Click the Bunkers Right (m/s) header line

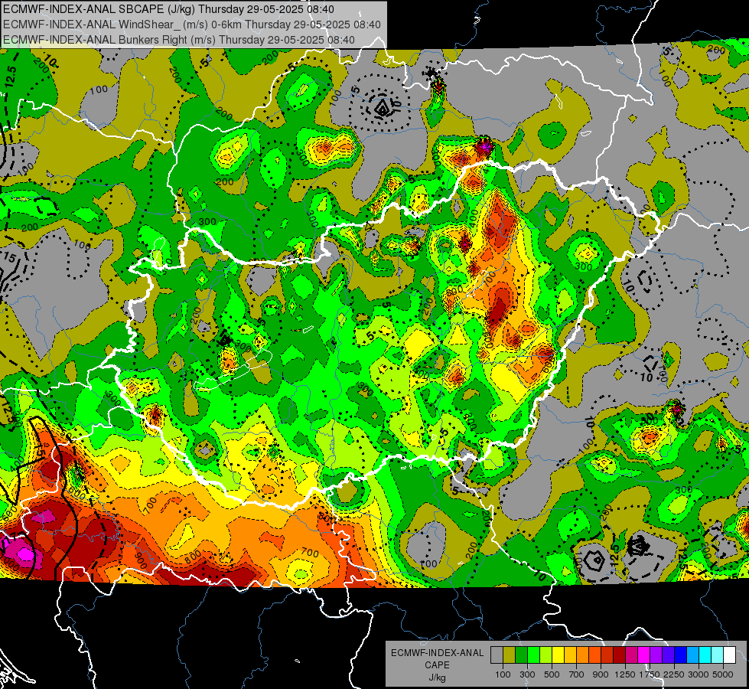pyautogui.click(x=179, y=40)
